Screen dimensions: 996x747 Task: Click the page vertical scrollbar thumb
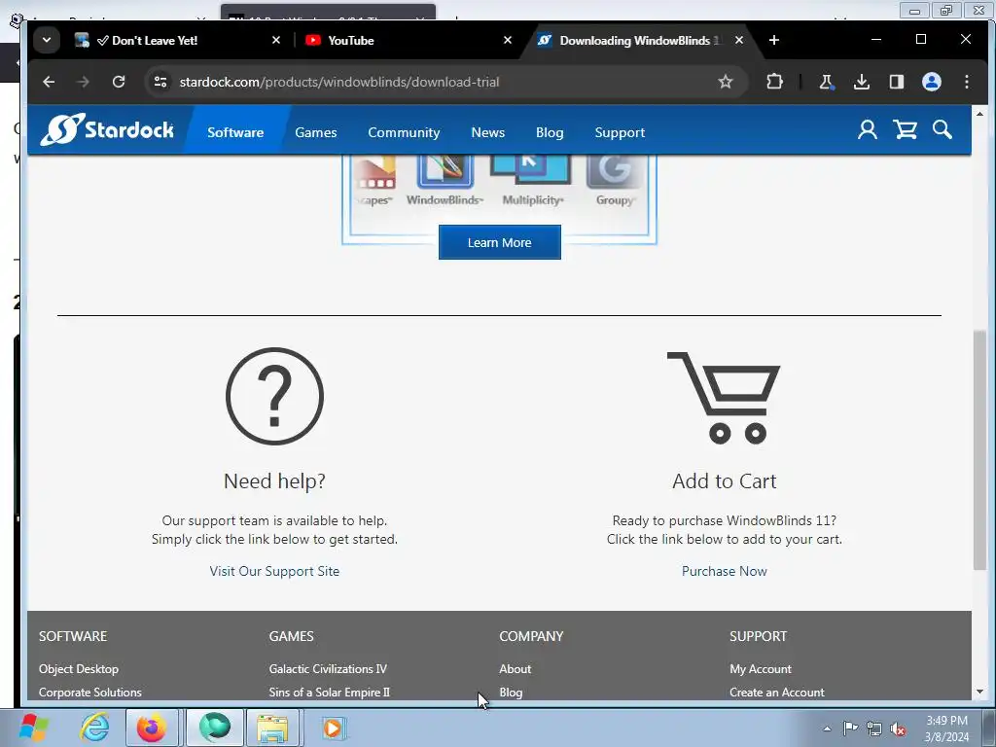(979, 449)
